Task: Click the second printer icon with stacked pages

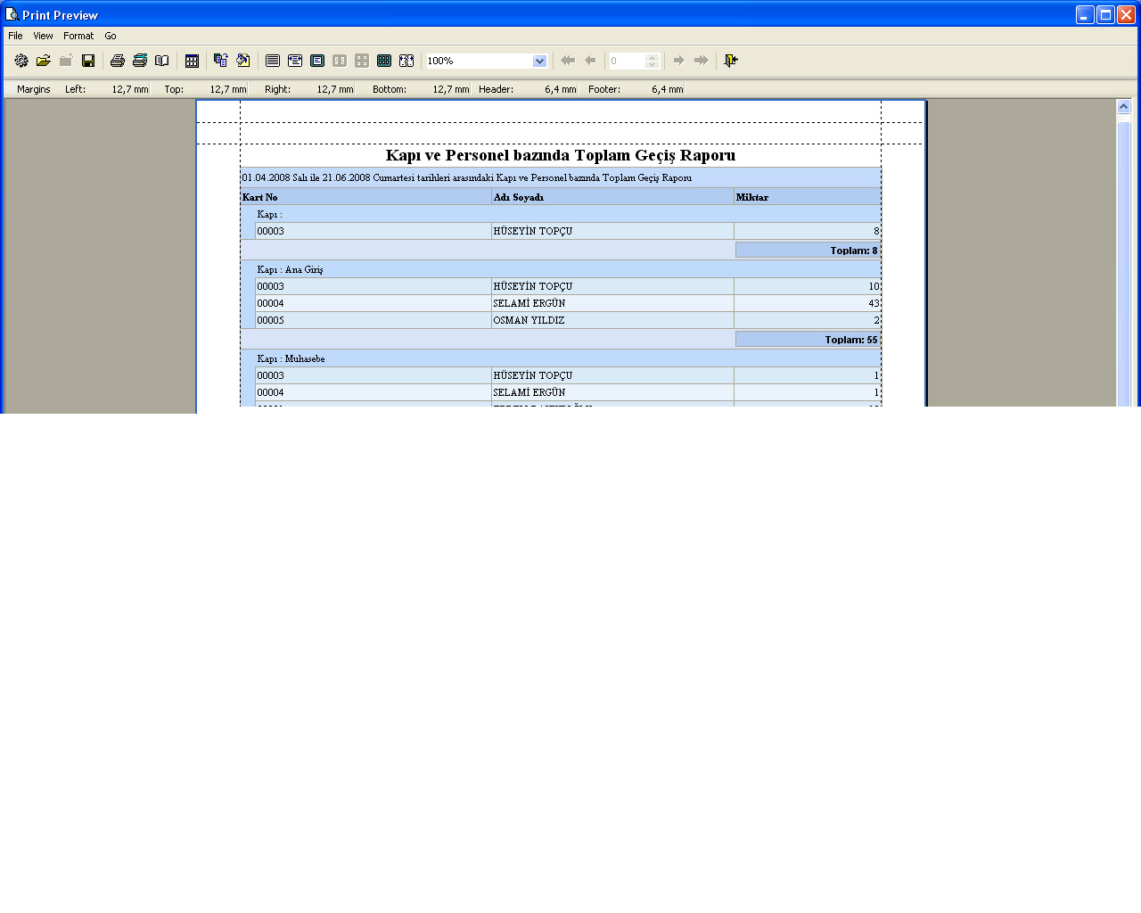Action: click(x=139, y=61)
